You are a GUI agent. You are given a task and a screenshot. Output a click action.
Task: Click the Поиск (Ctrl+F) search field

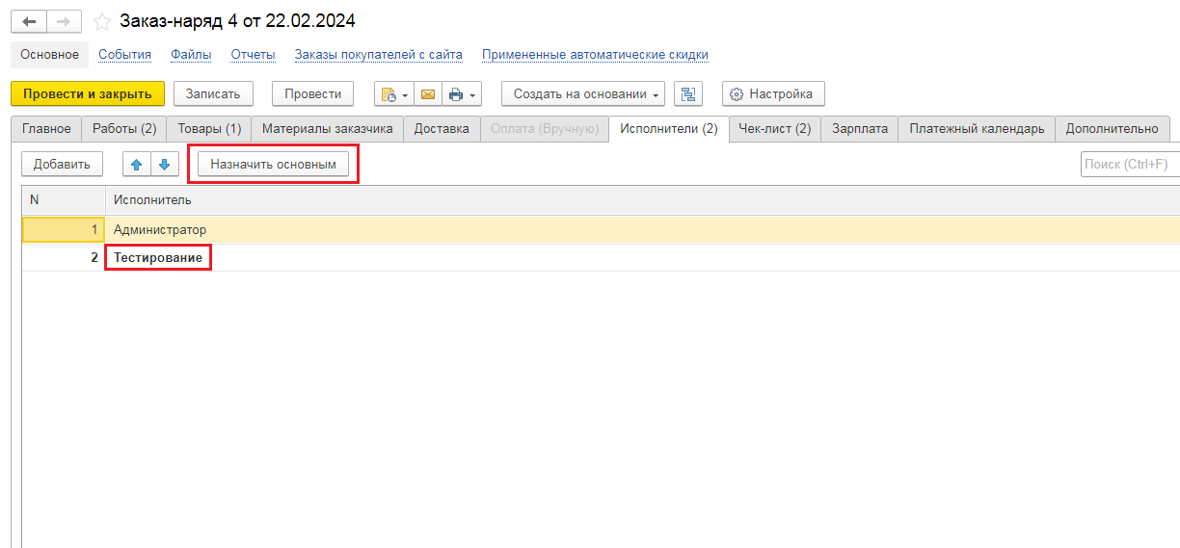tap(1130, 165)
